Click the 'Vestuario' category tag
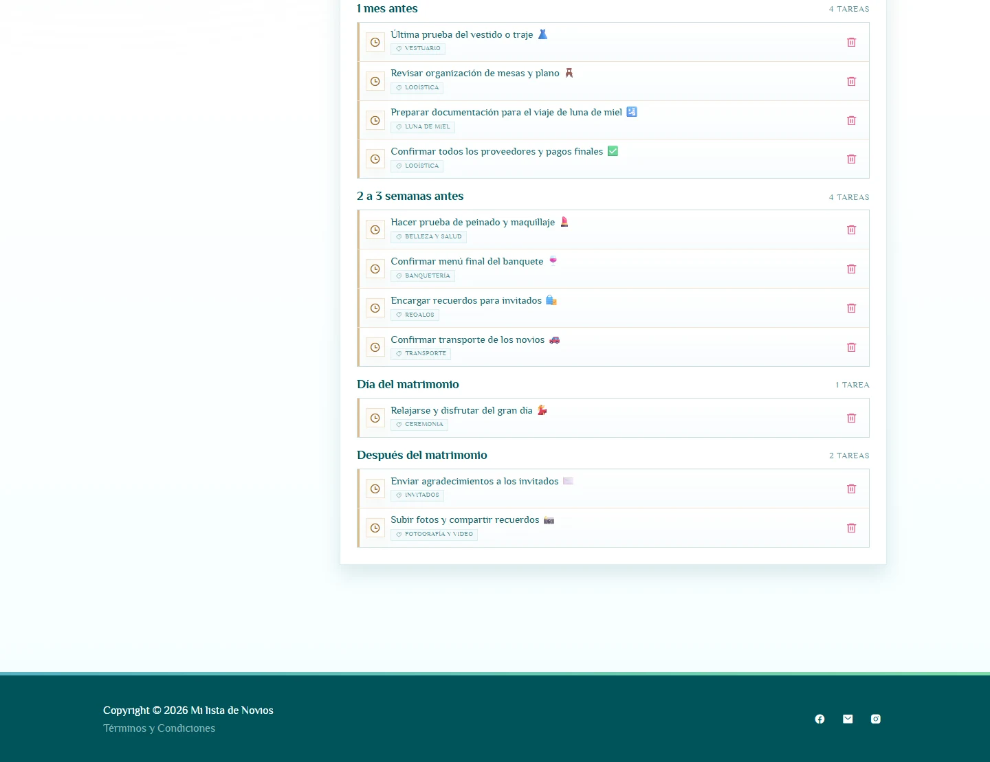990x762 pixels. tap(418, 49)
